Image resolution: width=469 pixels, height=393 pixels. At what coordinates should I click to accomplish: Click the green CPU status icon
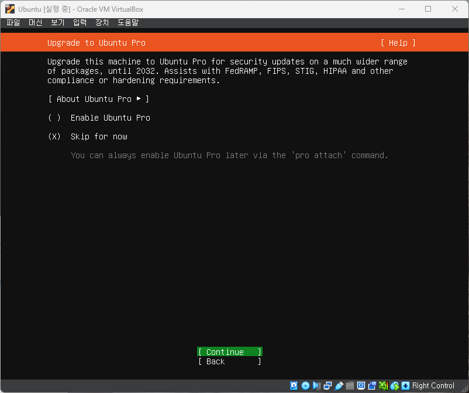pyautogui.click(x=383, y=385)
